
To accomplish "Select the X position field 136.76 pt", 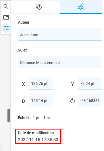I will click(x=41, y=83).
